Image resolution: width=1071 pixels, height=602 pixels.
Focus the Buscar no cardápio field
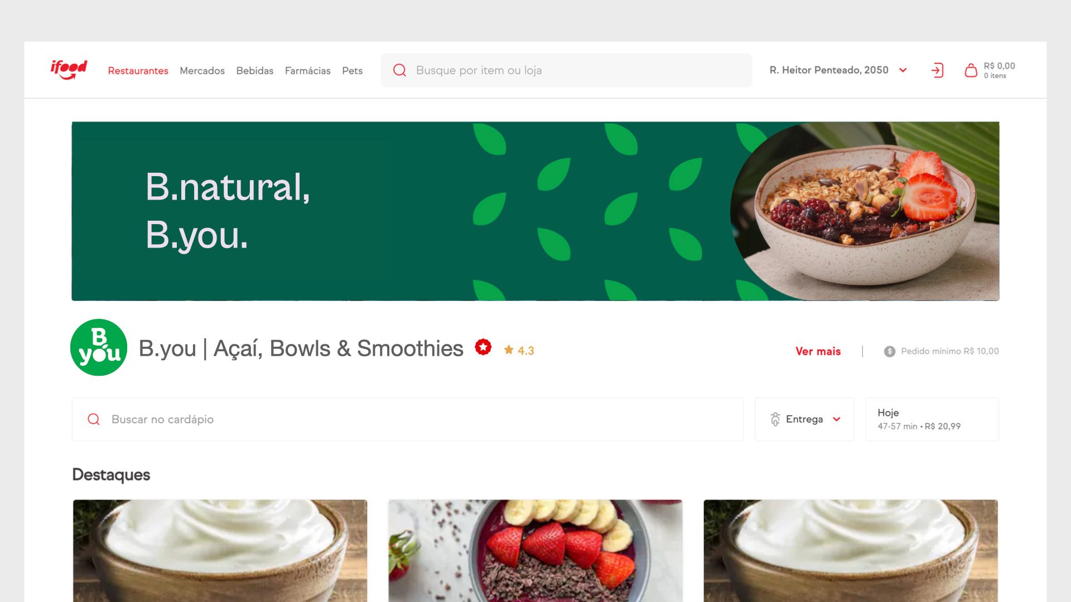(x=407, y=419)
